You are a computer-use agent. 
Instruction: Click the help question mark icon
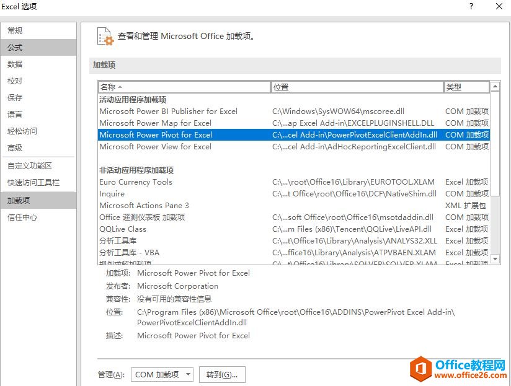point(471,7)
